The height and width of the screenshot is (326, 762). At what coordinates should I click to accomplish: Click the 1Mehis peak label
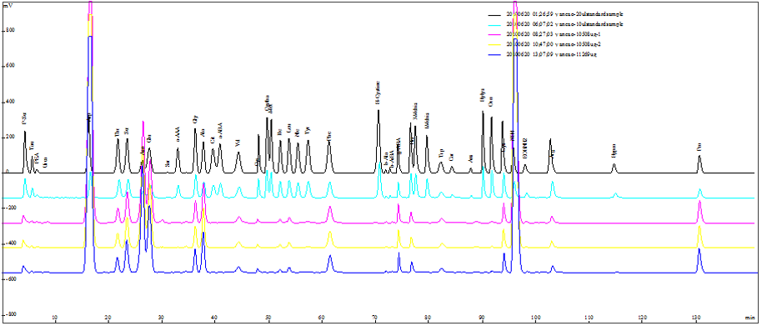click(x=426, y=121)
